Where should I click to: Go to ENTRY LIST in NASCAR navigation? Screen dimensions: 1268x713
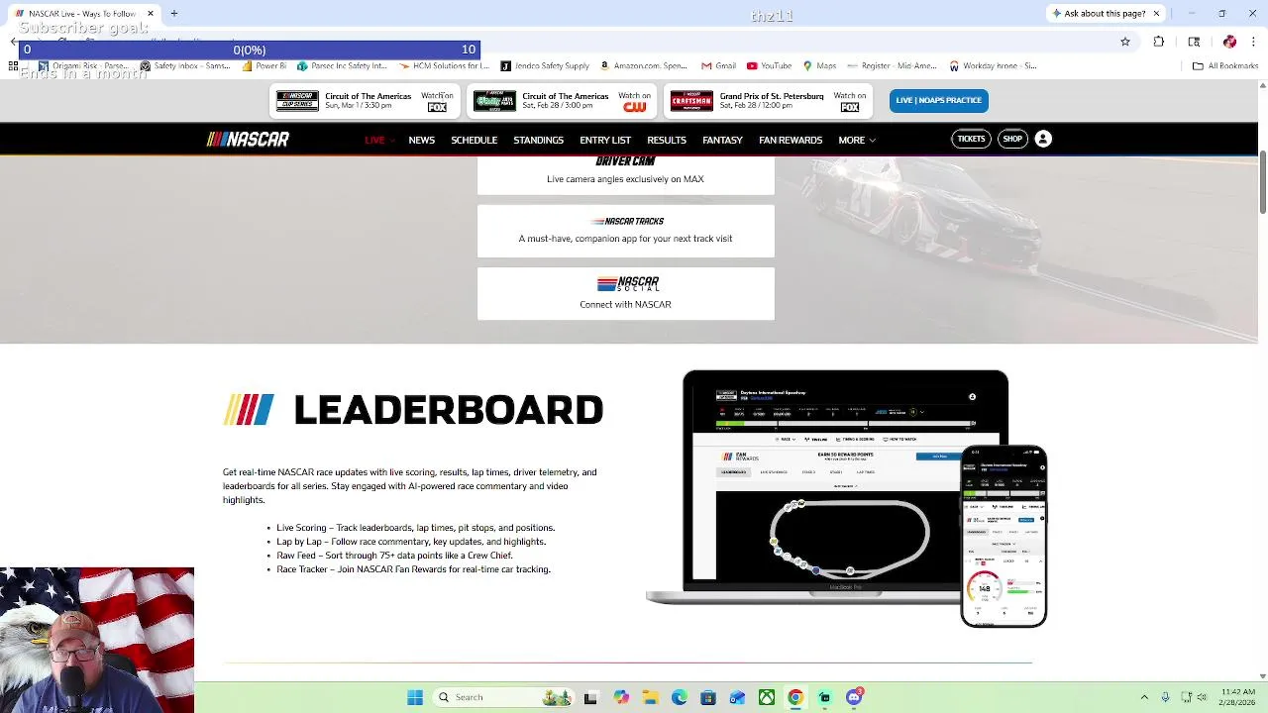coord(605,141)
